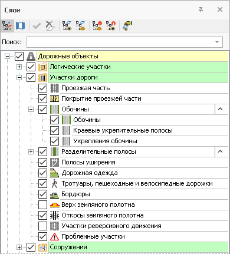Click the curb icon beside Бордюры
Screen dimensions: 230x254
54,194
